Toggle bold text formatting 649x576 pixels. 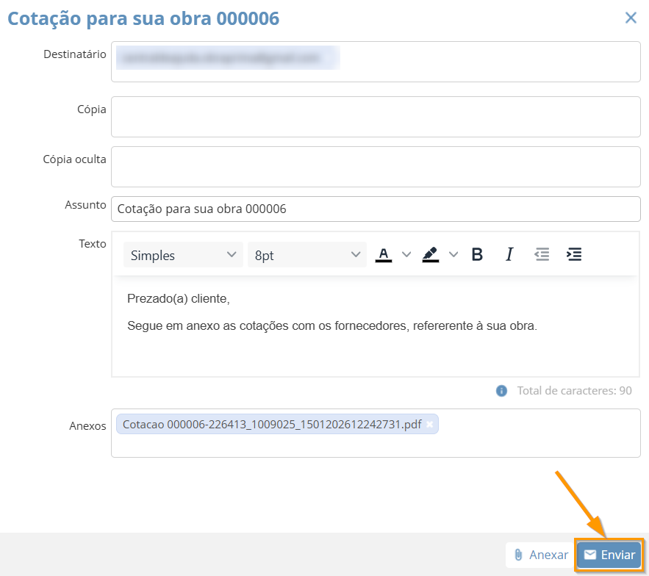[x=477, y=255]
